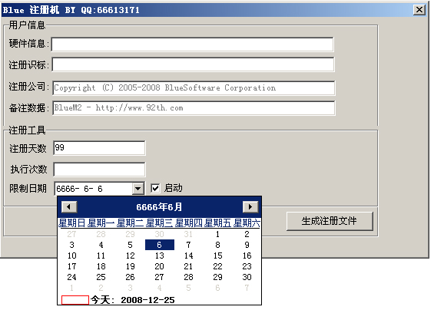Go to next month in calendar
Screen dimensions: 434x310
coord(250,207)
